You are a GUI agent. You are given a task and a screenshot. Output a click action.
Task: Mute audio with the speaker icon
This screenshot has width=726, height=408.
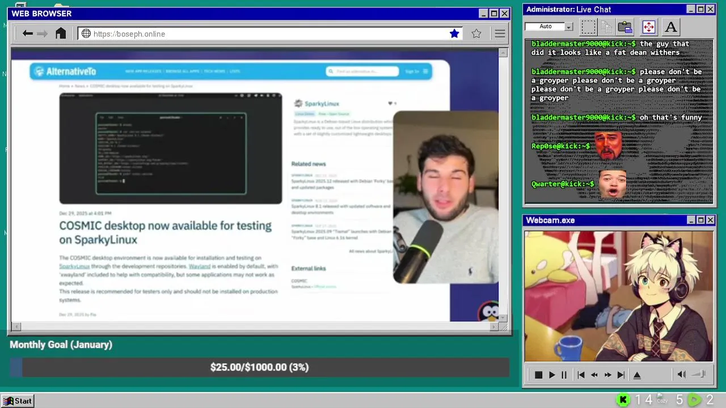[x=681, y=375]
